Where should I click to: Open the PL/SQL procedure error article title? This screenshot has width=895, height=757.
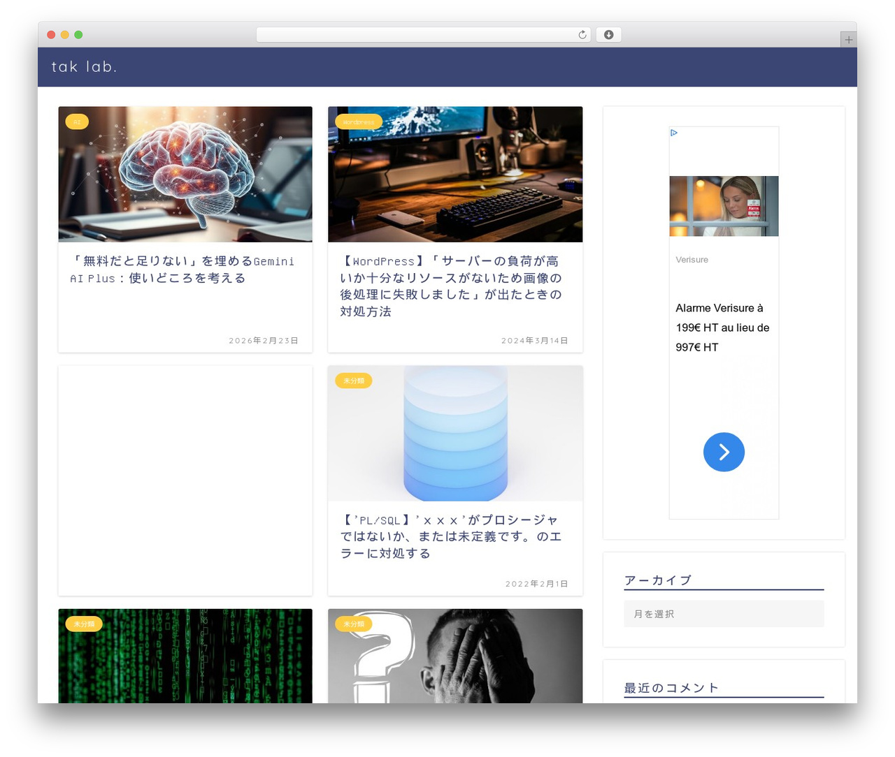pos(451,537)
